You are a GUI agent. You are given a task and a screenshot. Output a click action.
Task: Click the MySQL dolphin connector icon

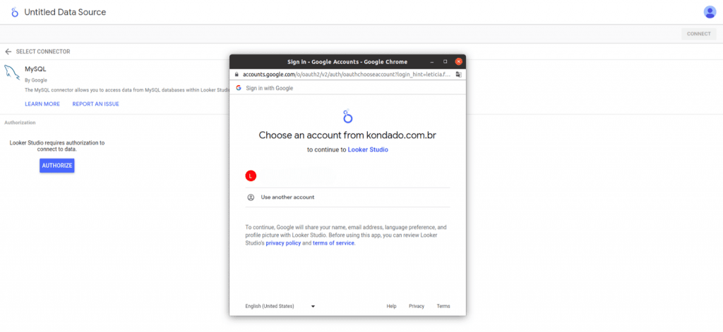coord(12,74)
